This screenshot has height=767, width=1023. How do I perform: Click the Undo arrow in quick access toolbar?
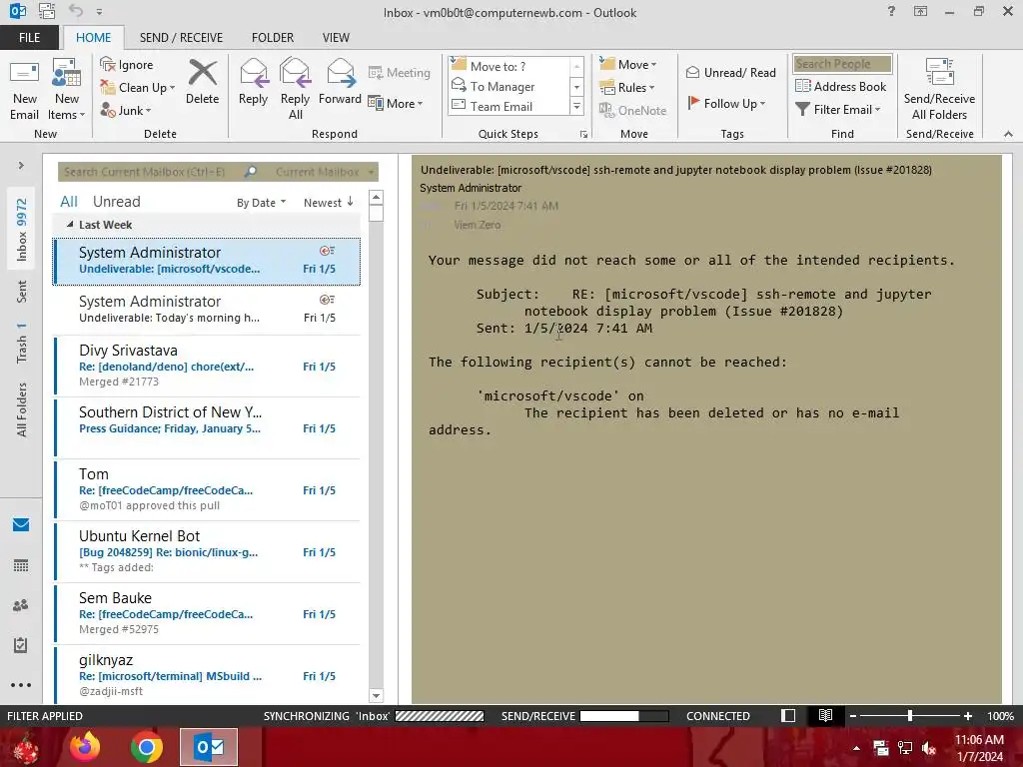[76, 11]
